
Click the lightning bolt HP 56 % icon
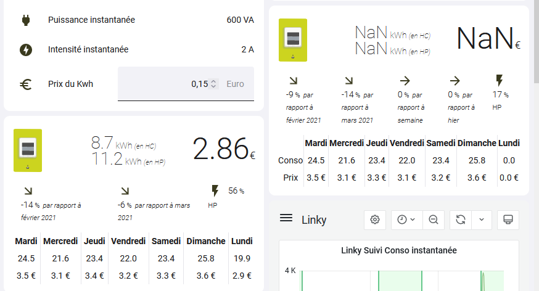(215, 191)
